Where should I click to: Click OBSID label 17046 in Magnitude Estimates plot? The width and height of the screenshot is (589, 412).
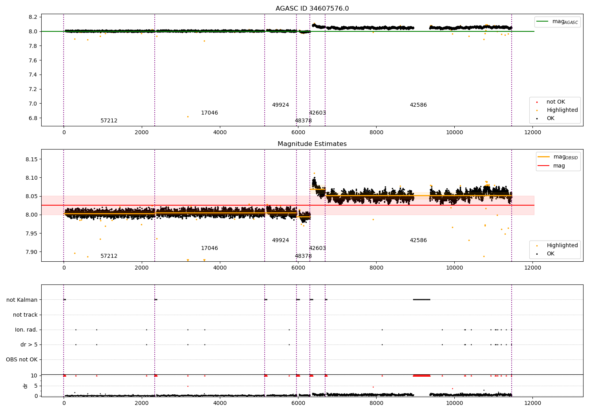(209, 248)
